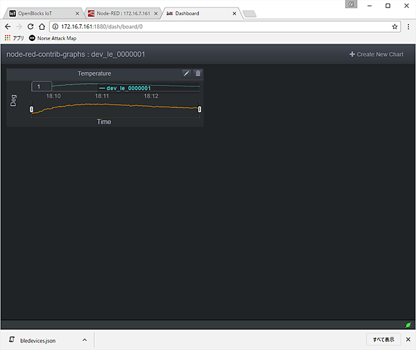Switch to the OpenBlocks IoT tab

(x=40, y=14)
